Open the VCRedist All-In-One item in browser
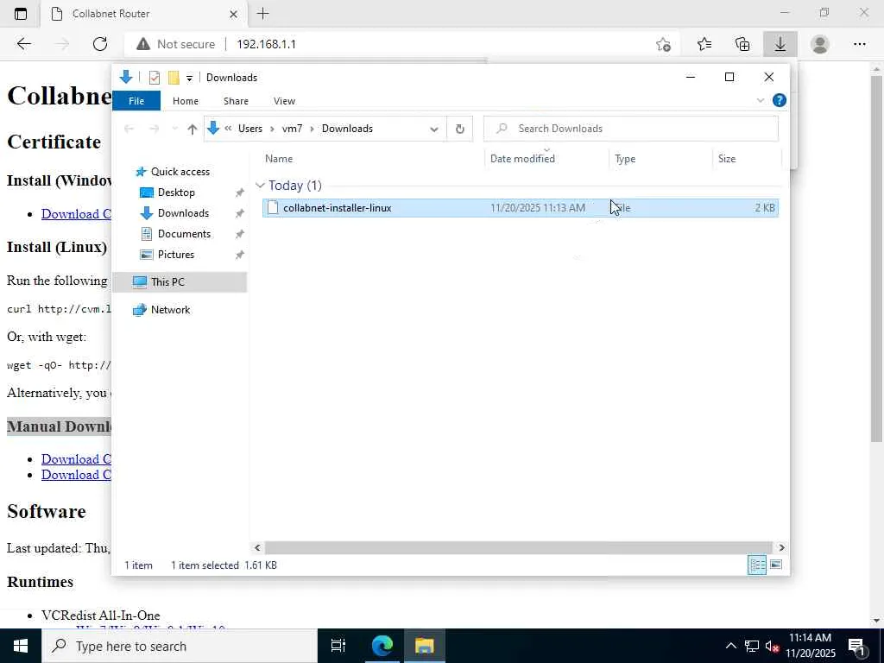The width and height of the screenshot is (884, 663). pos(101,615)
